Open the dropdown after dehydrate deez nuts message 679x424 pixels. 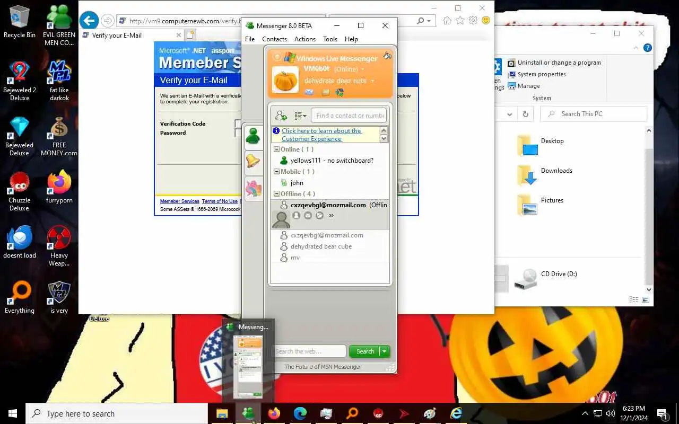coord(372,81)
